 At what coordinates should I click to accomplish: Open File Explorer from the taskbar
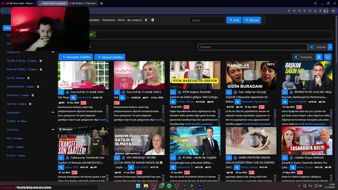(146, 186)
